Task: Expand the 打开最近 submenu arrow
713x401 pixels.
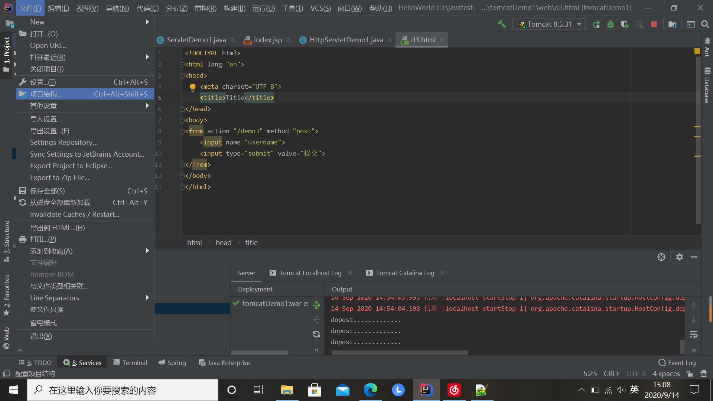Action: point(147,57)
